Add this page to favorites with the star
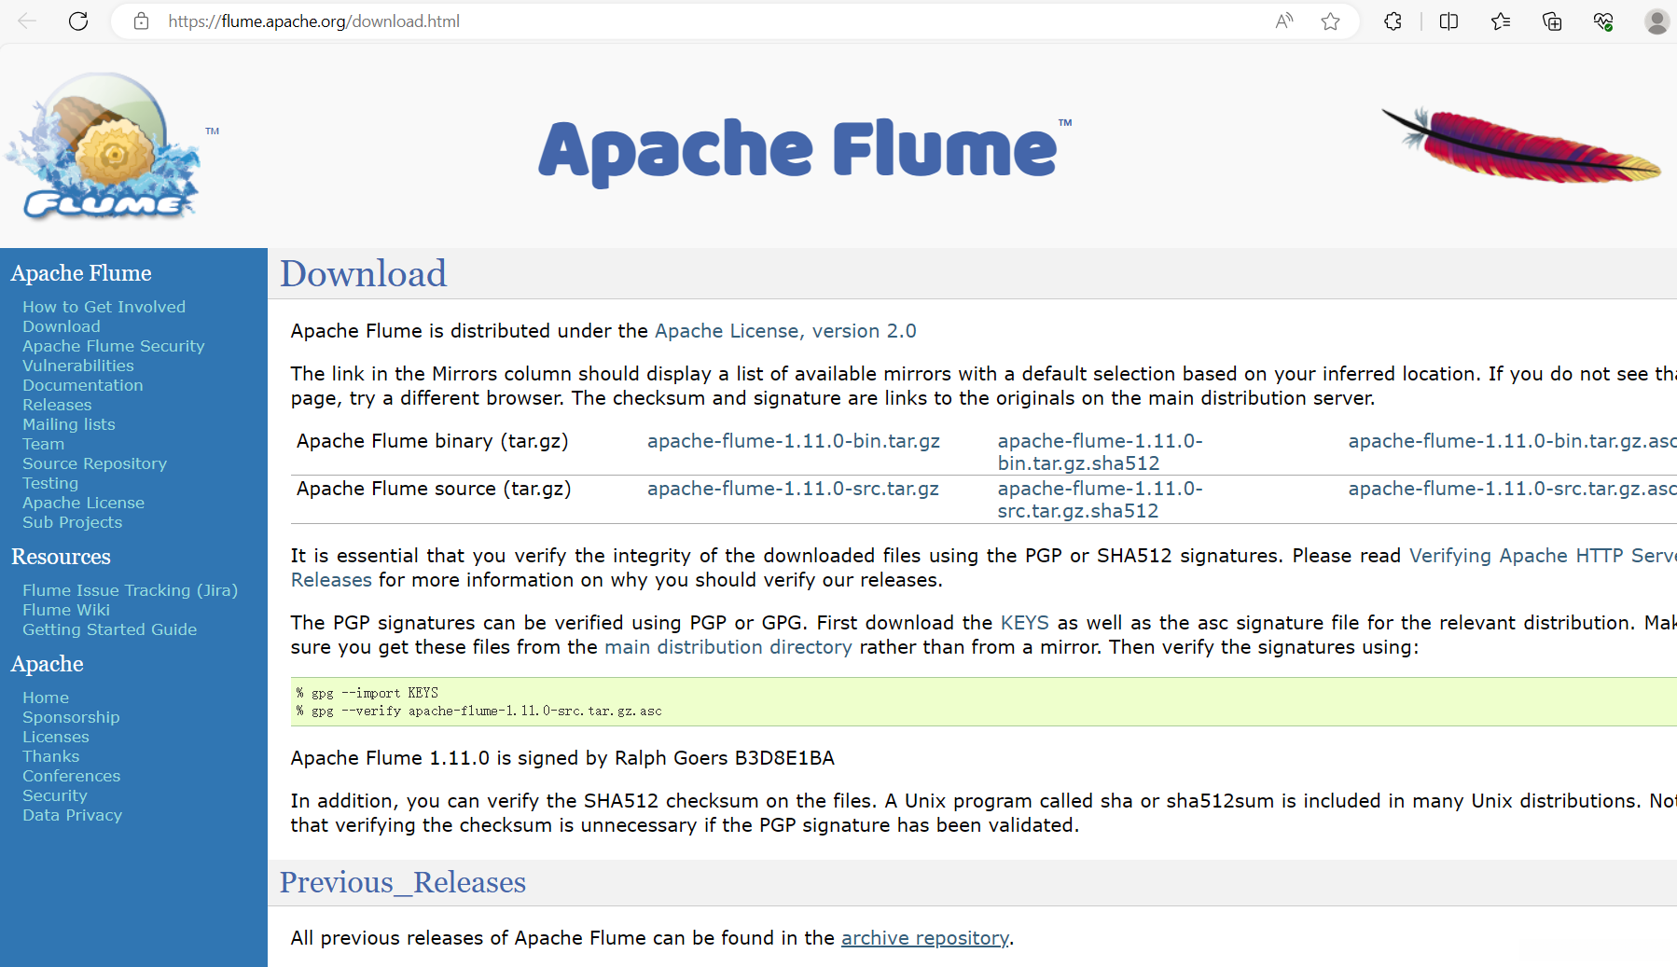The width and height of the screenshot is (1677, 967). [x=1331, y=21]
